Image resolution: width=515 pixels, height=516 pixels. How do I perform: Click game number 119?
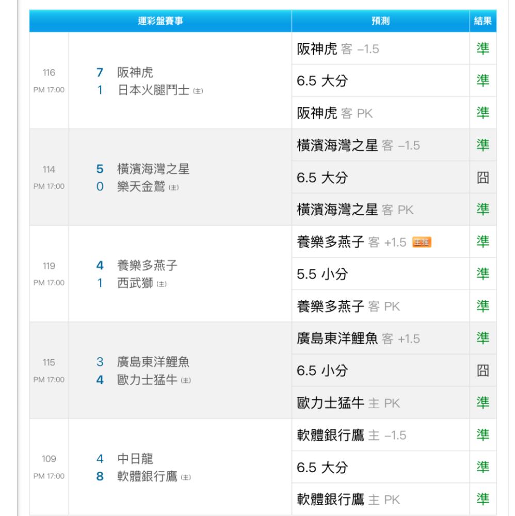49,266
